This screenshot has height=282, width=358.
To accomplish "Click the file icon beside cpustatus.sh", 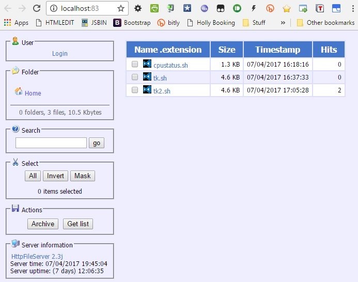I will pyautogui.click(x=147, y=65).
